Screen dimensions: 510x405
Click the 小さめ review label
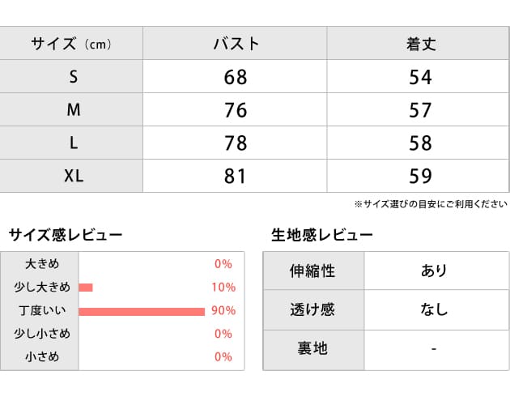(x=41, y=356)
